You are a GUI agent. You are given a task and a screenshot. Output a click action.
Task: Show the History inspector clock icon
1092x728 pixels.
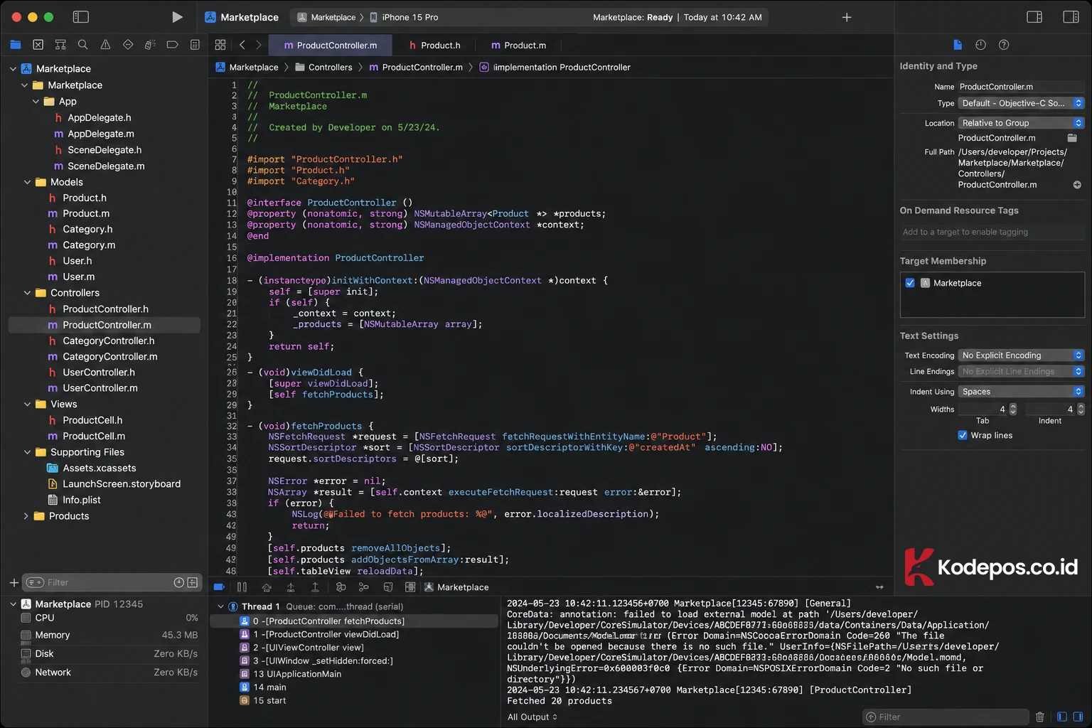click(980, 45)
